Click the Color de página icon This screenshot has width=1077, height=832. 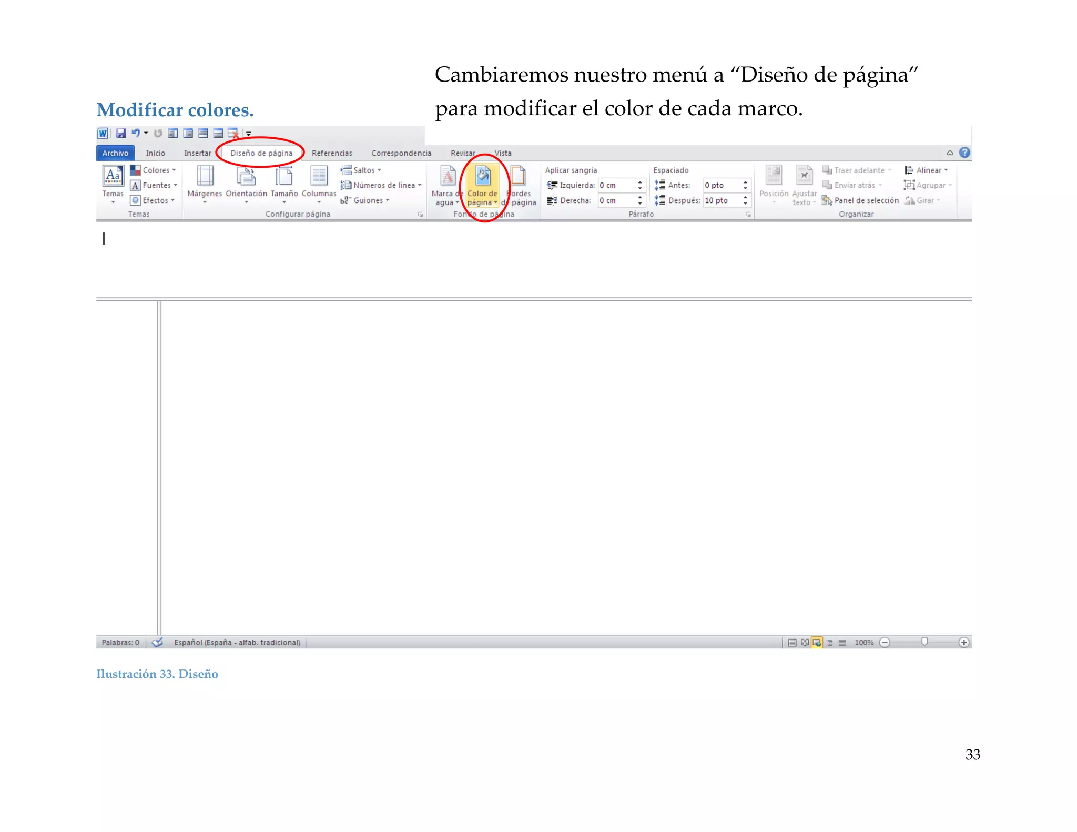point(482,176)
